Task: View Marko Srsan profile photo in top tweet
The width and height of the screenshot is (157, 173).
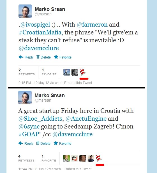Action: click(25, 11)
